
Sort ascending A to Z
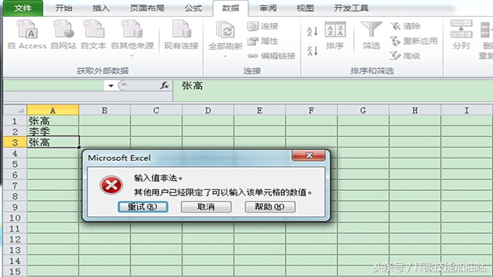312,31
